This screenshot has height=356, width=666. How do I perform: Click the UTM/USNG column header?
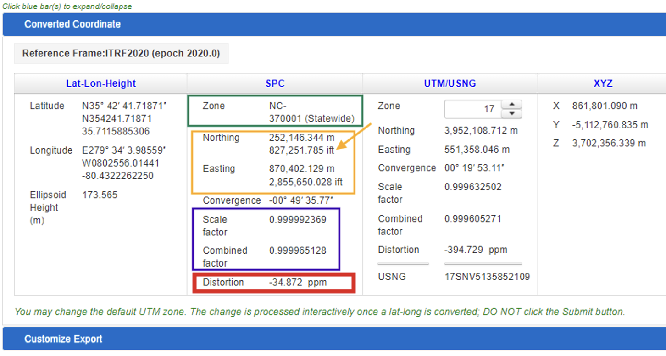(450, 83)
